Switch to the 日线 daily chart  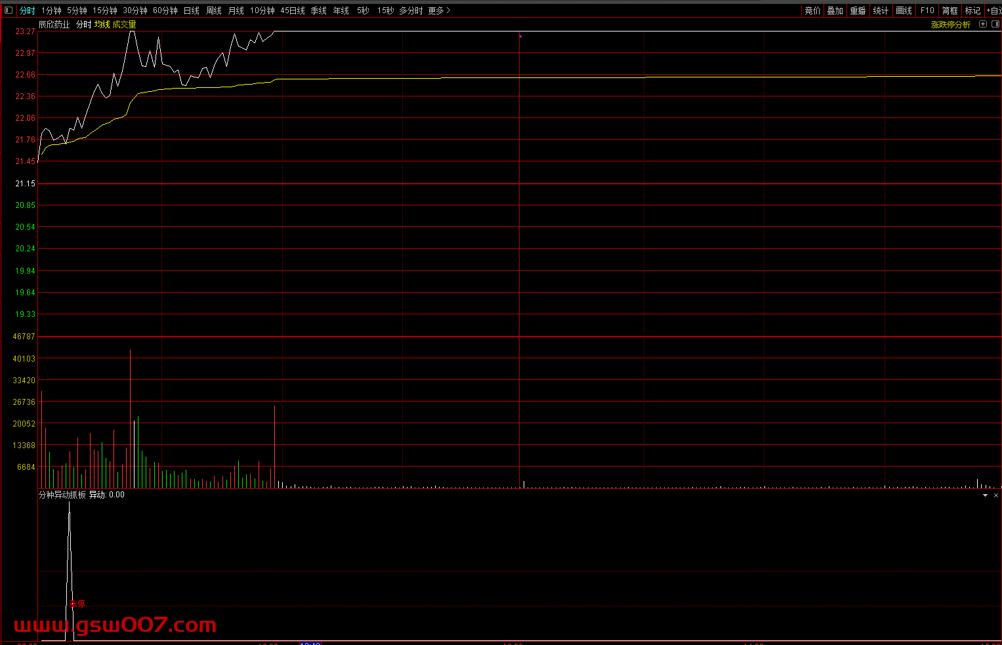[191, 10]
